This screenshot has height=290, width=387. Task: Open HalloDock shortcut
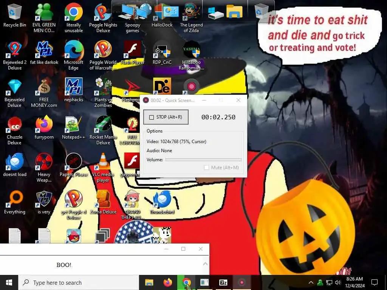[x=162, y=15]
